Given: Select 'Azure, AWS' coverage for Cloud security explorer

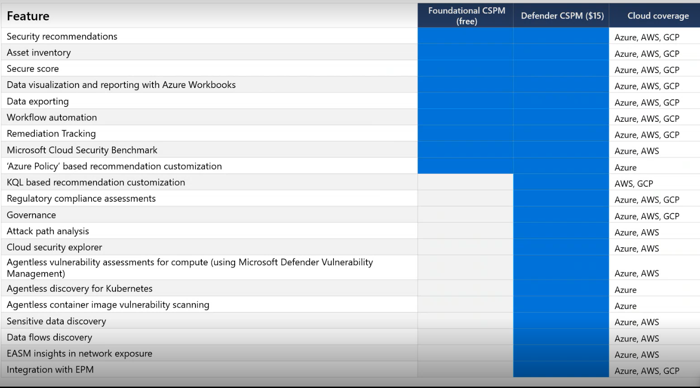Looking at the screenshot, I should click(x=636, y=249).
